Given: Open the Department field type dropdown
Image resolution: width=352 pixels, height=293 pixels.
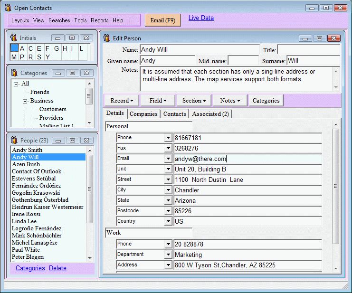Looking at the screenshot, I should (x=168, y=255).
